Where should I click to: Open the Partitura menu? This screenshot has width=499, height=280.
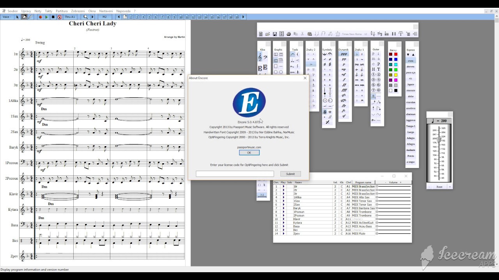(62, 11)
